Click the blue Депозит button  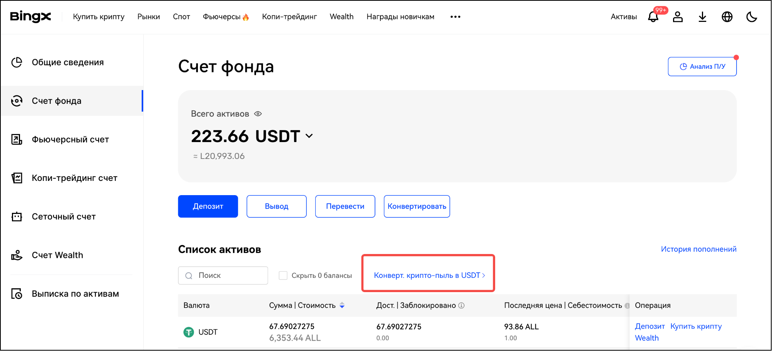pyautogui.click(x=208, y=206)
